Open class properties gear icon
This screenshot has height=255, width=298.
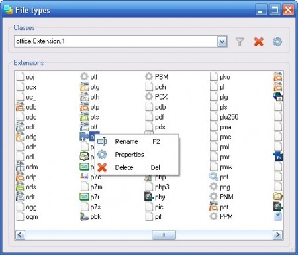277,41
